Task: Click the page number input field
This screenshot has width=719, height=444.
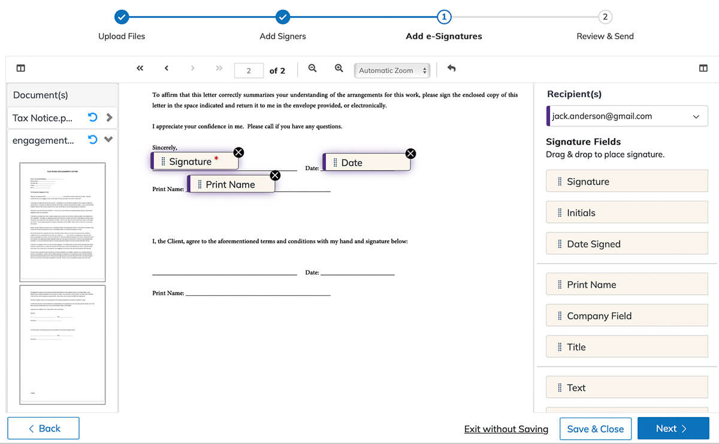Action: tap(248, 71)
